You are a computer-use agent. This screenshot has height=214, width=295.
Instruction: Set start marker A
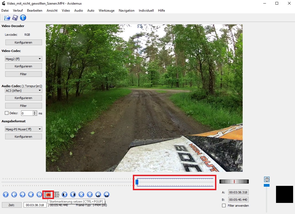pos(49,195)
